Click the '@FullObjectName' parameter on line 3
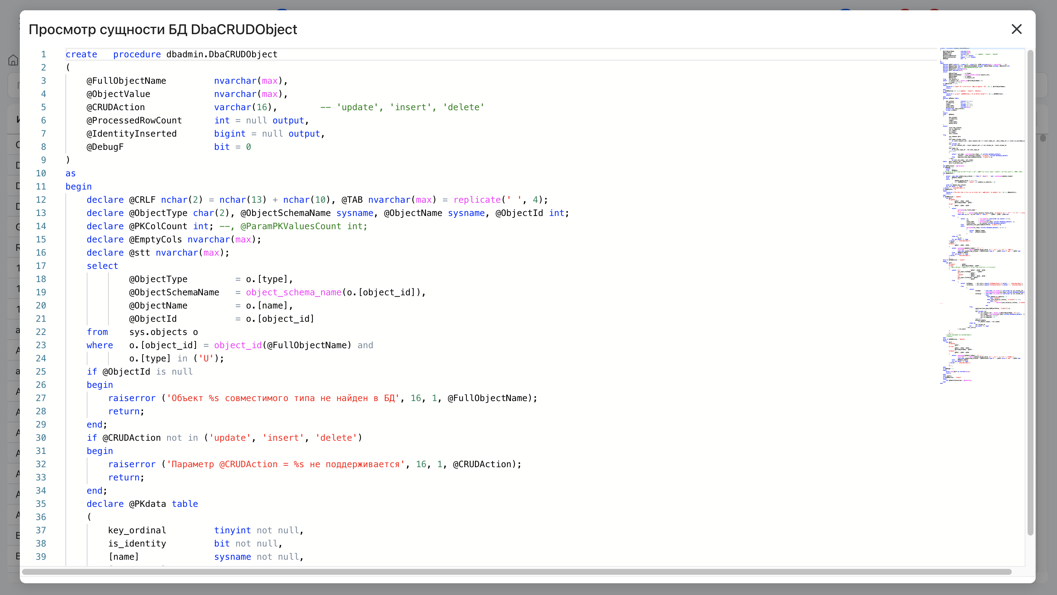Image resolution: width=1057 pixels, height=595 pixels. (x=126, y=81)
